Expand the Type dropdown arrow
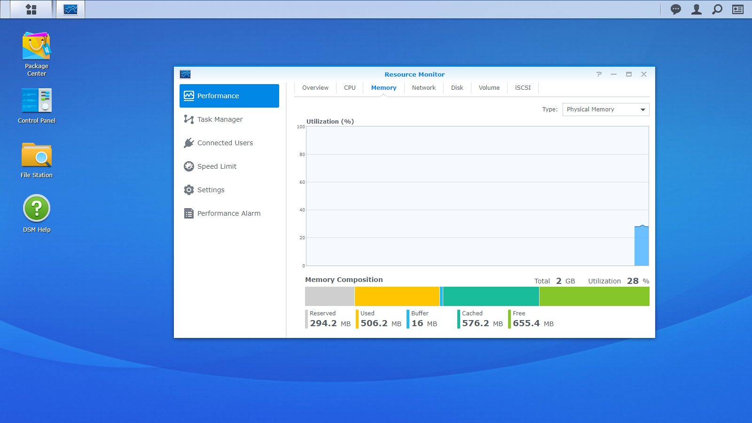Screen dimensions: 752x423 click(643, 110)
